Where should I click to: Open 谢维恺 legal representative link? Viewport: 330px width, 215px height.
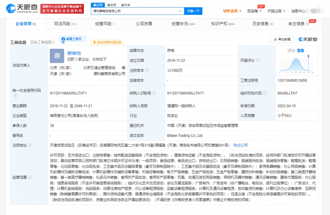(74, 53)
